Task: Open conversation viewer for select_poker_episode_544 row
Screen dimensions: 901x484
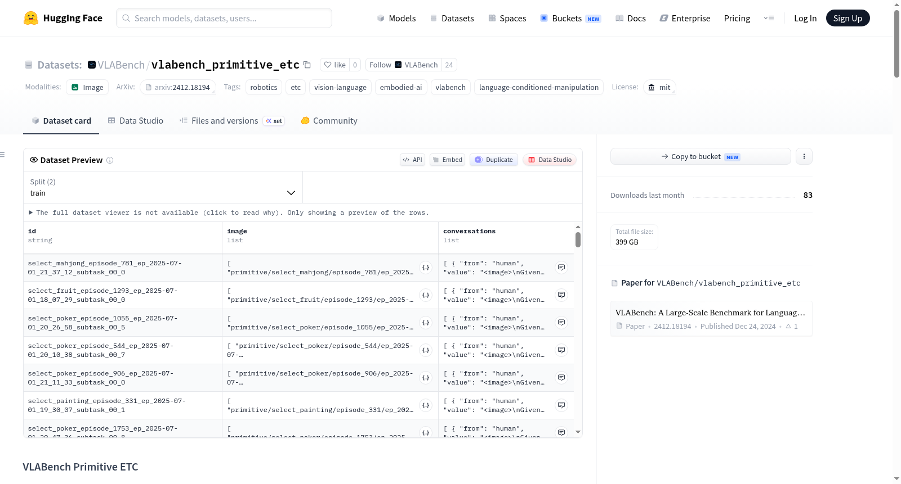Action: 561,350
